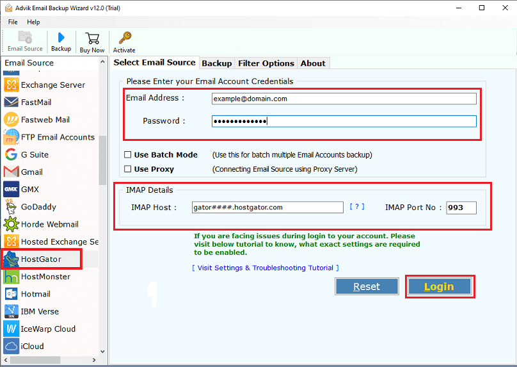517x367 pixels.
Task: Enable Use Batch Mode checkbox
Action: pos(127,154)
